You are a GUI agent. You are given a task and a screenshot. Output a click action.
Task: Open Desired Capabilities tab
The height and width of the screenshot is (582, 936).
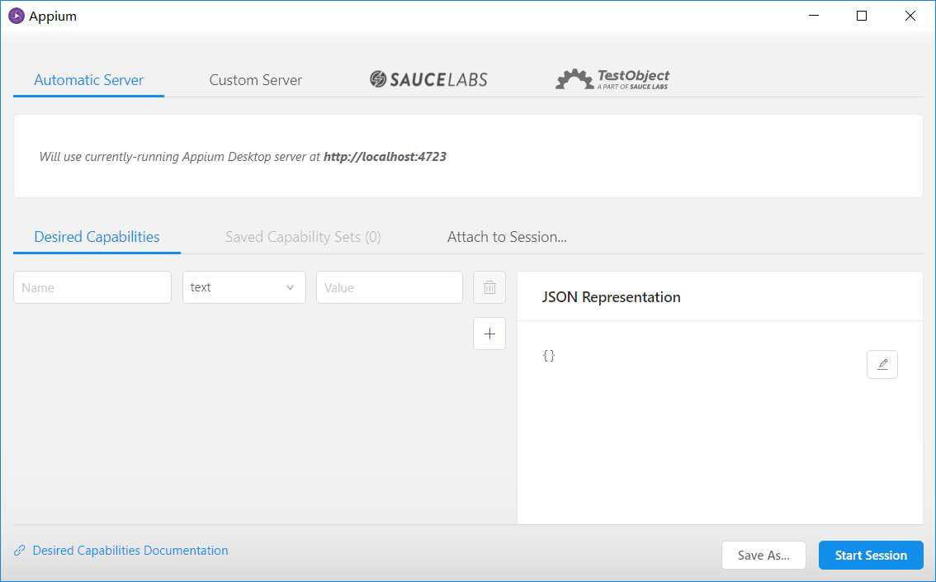click(x=97, y=237)
